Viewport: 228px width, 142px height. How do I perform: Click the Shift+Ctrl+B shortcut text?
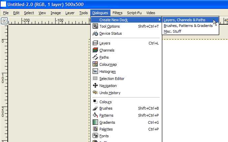148,108
